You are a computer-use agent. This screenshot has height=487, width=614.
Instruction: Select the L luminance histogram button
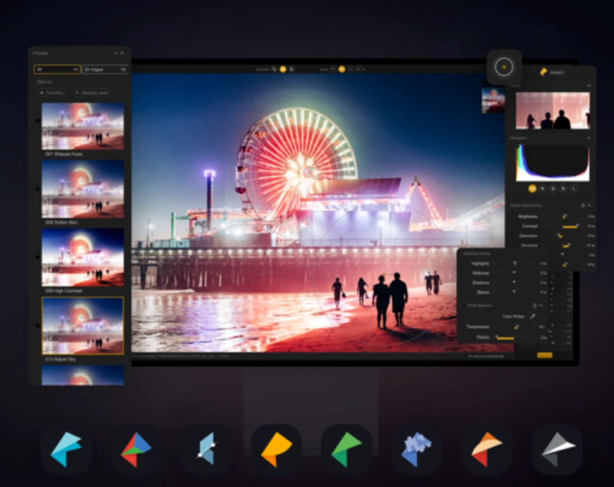tap(574, 189)
